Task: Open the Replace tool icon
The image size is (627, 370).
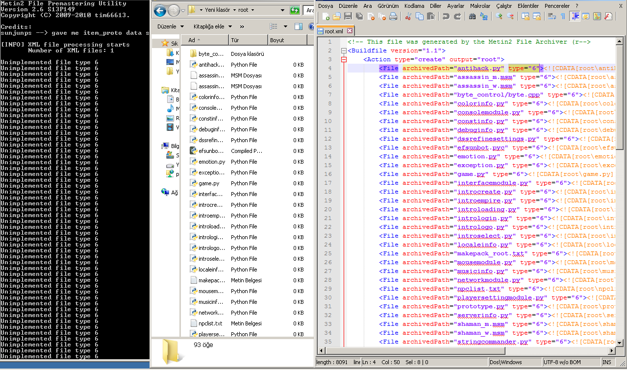Action: click(x=483, y=17)
